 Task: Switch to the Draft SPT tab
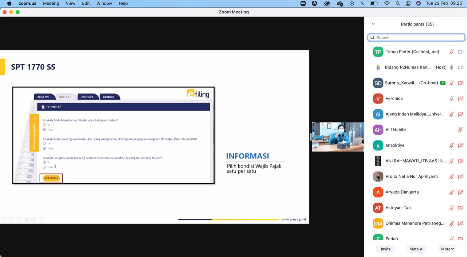click(87, 97)
